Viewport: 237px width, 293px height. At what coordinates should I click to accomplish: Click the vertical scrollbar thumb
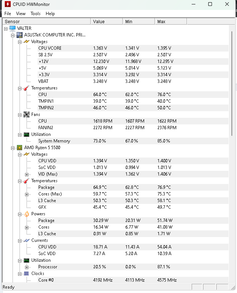point(232,84)
